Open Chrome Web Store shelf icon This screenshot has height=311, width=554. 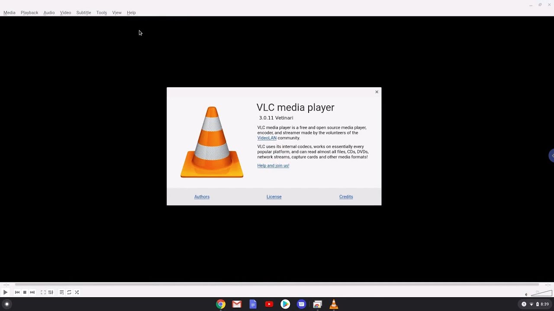pos(318,304)
